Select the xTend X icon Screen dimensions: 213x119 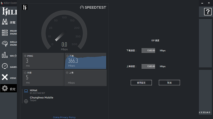pos(5,77)
